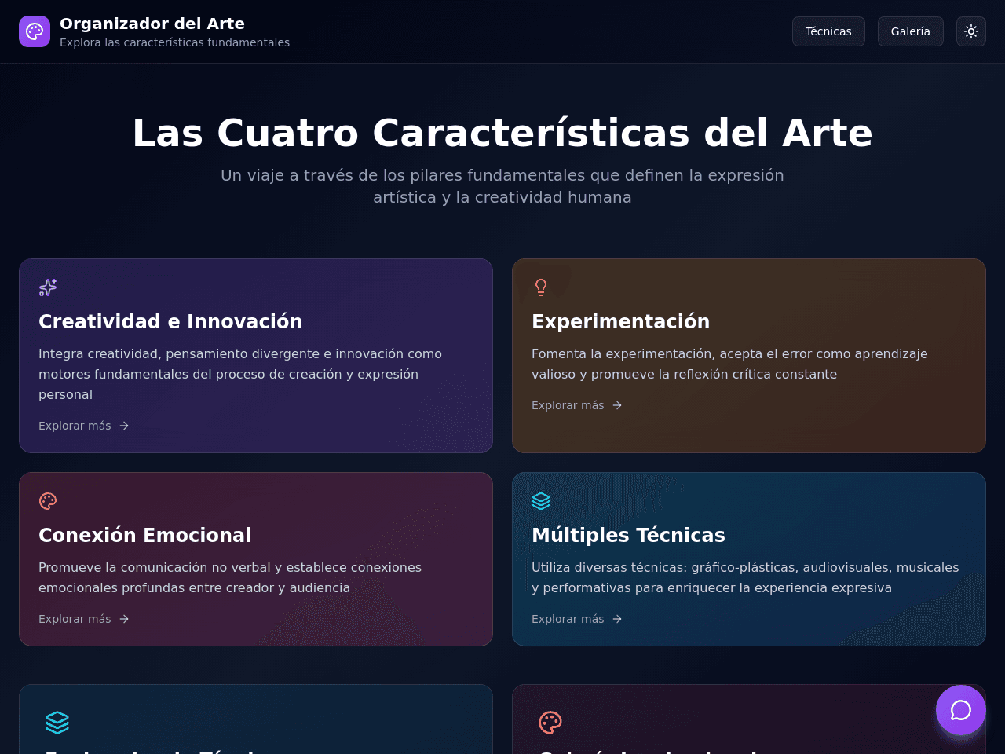The height and width of the screenshot is (754, 1005).
Task: Click arrow icon beside Experimentación's Explorar más
Action: coord(617,405)
